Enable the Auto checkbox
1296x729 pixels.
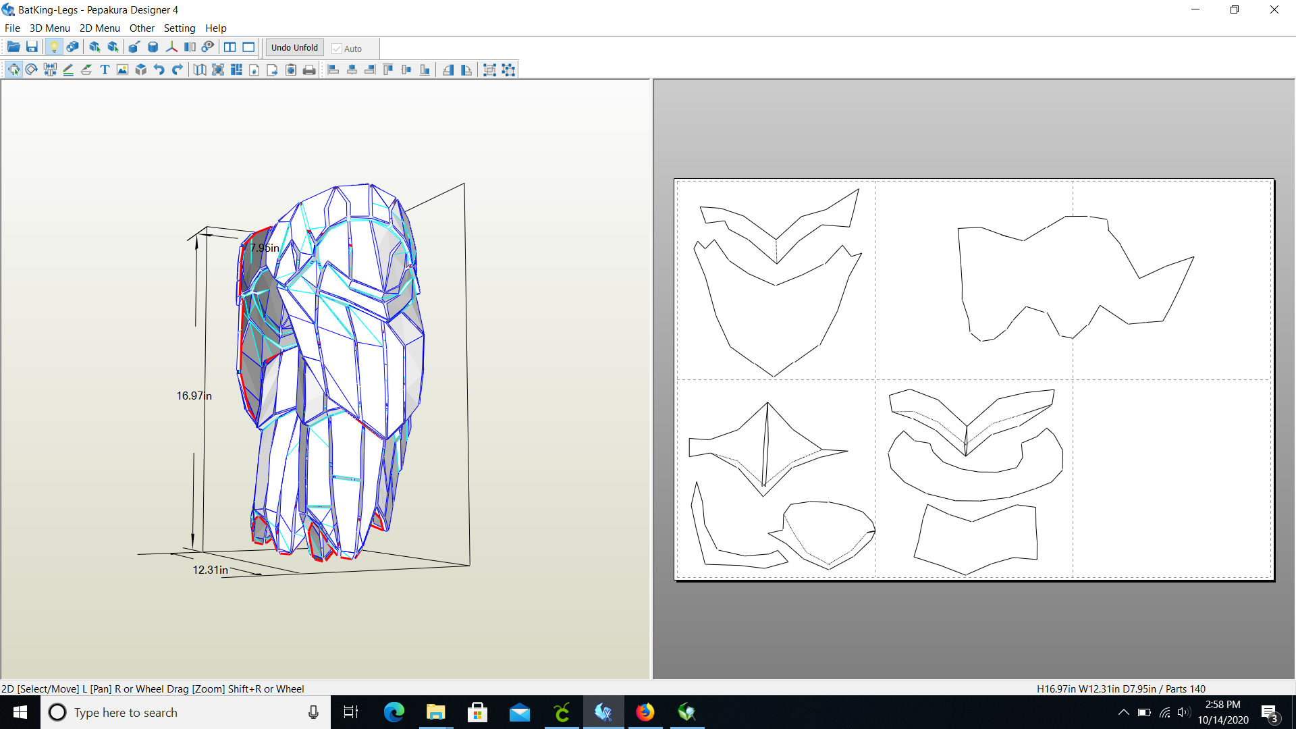(337, 48)
